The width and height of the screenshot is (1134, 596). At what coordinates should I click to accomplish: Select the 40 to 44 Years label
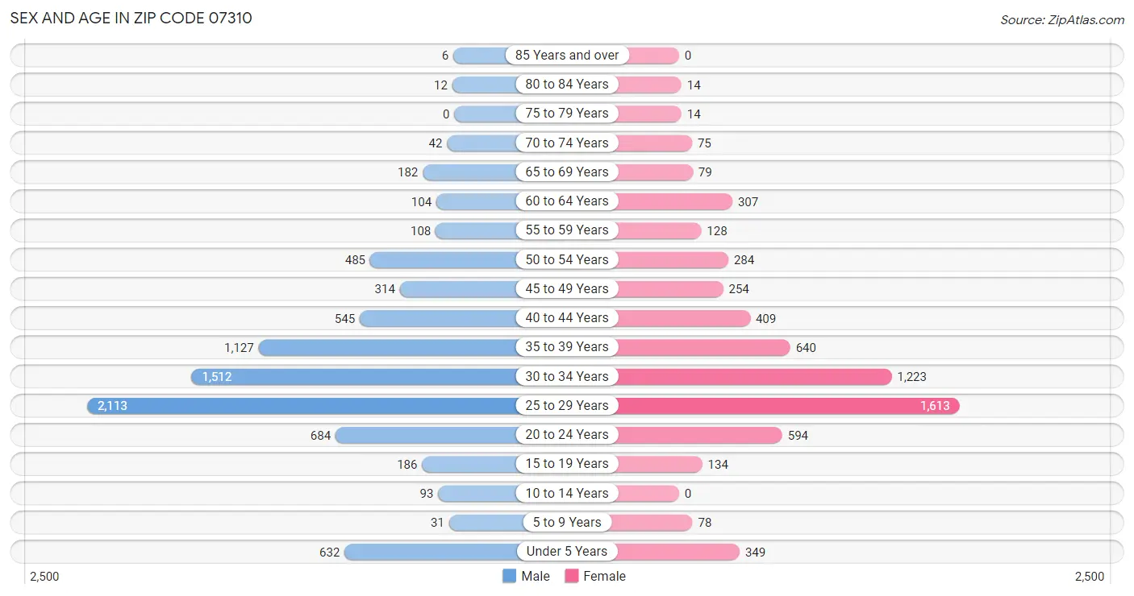(567, 318)
